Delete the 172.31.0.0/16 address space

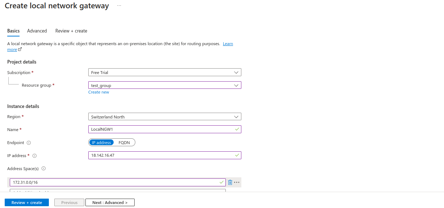pos(230,182)
